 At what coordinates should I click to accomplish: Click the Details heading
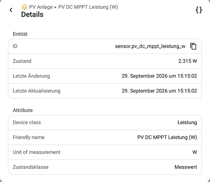coord(32,15)
